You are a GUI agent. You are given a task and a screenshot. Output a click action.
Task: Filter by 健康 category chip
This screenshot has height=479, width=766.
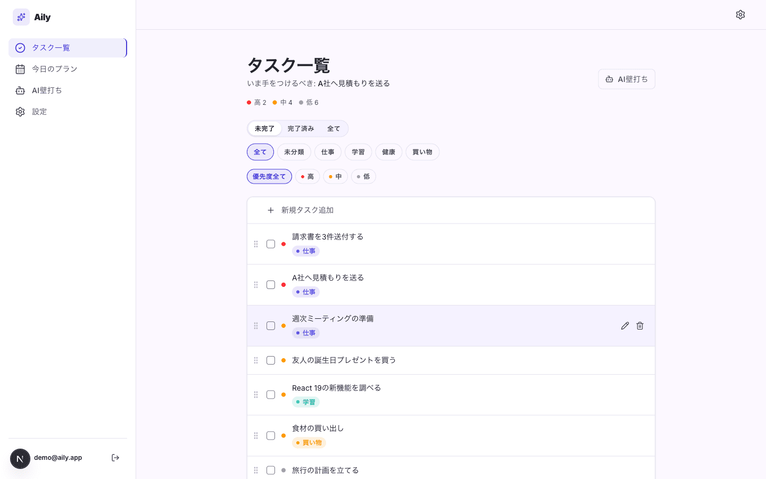[x=389, y=152]
